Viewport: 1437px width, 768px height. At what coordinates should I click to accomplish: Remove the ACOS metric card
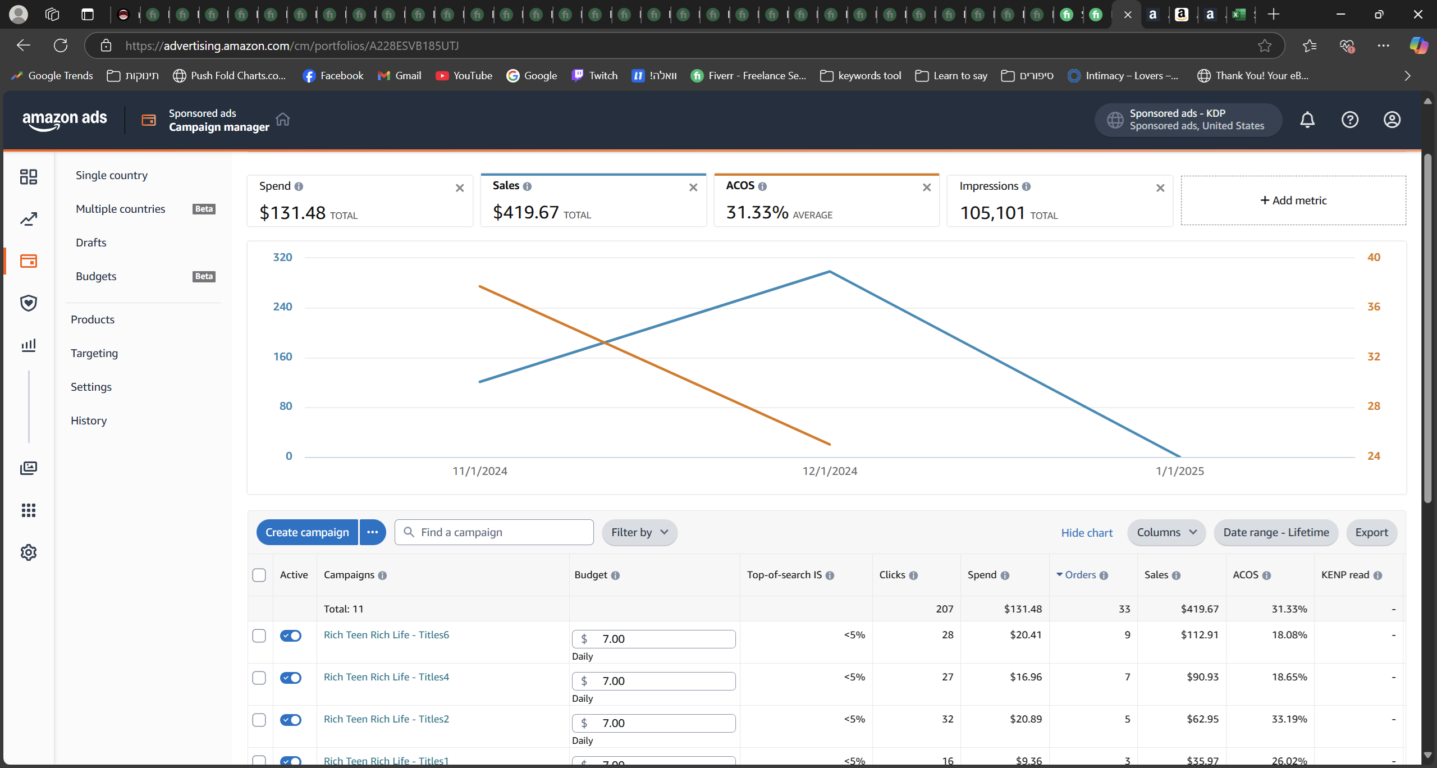(927, 188)
